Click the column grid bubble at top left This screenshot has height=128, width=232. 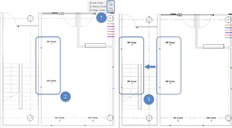tap(30, 19)
